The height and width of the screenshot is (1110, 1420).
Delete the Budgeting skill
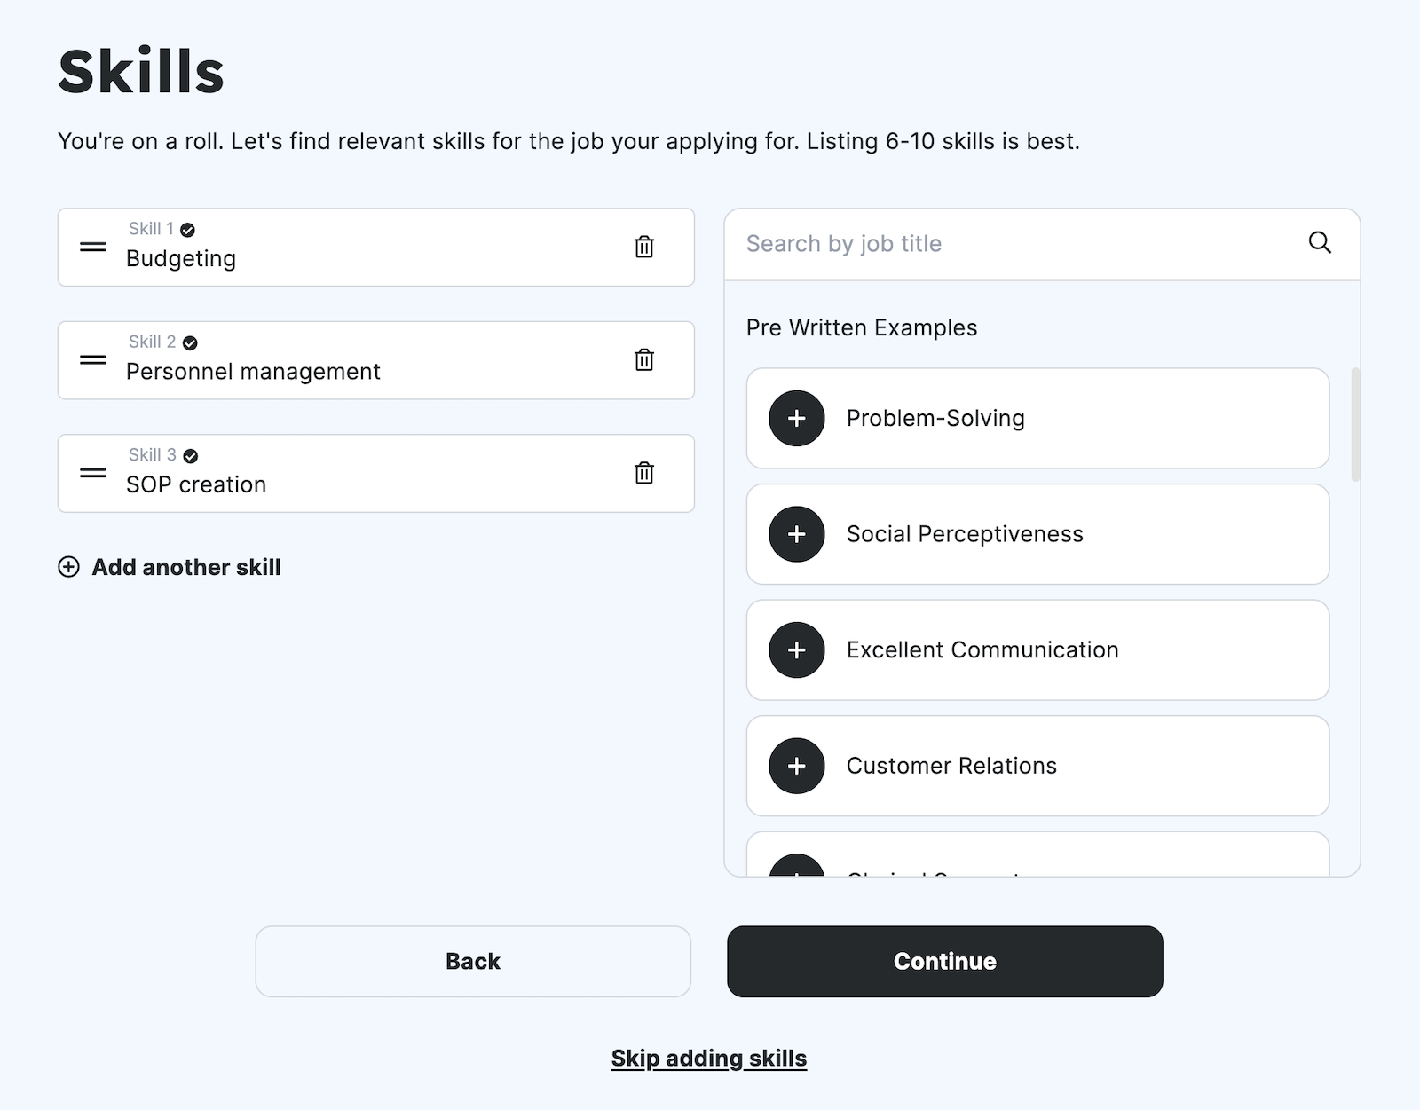point(643,248)
